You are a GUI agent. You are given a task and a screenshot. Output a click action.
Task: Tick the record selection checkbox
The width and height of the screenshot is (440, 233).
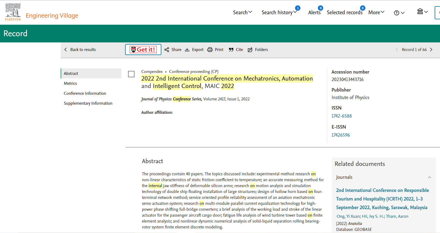(x=131, y=74)
